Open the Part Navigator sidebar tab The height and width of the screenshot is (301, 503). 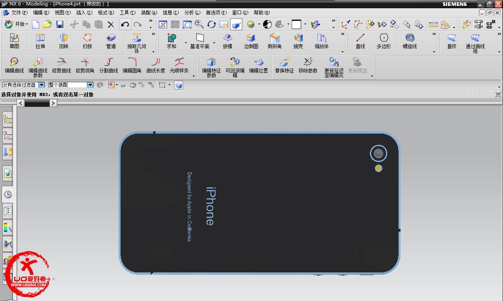[x=7, y=136]
